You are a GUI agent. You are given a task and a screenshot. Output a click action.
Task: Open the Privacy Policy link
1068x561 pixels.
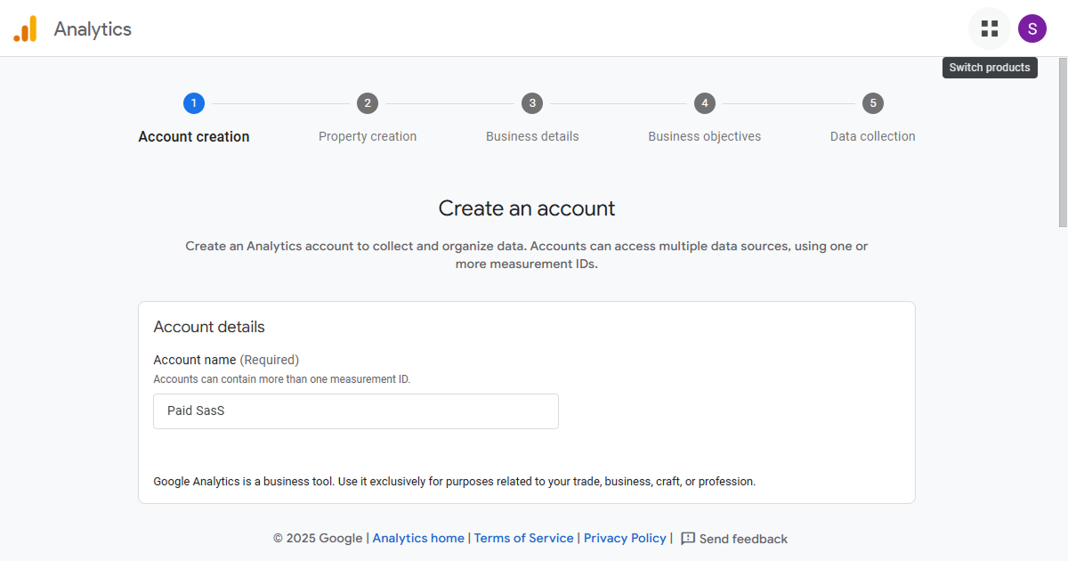[625, 538]
